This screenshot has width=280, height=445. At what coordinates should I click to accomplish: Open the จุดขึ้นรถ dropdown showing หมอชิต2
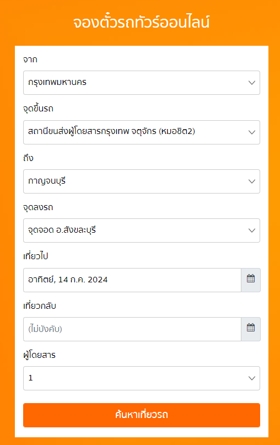(142, 132)
